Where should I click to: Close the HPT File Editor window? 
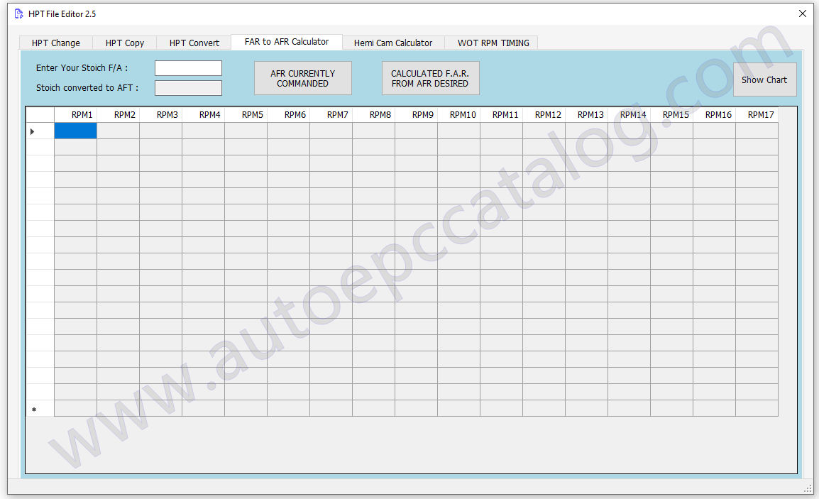click(x=802, y=13)
